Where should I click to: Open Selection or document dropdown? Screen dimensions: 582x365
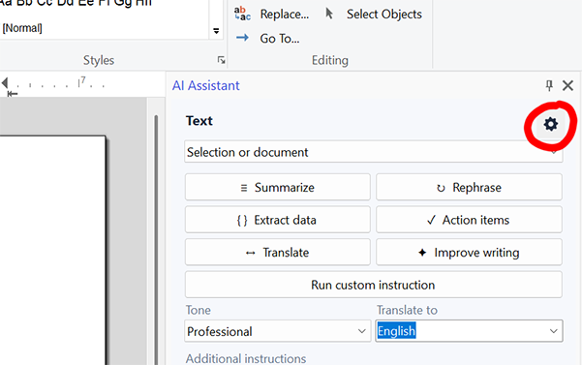coord(374,152)
